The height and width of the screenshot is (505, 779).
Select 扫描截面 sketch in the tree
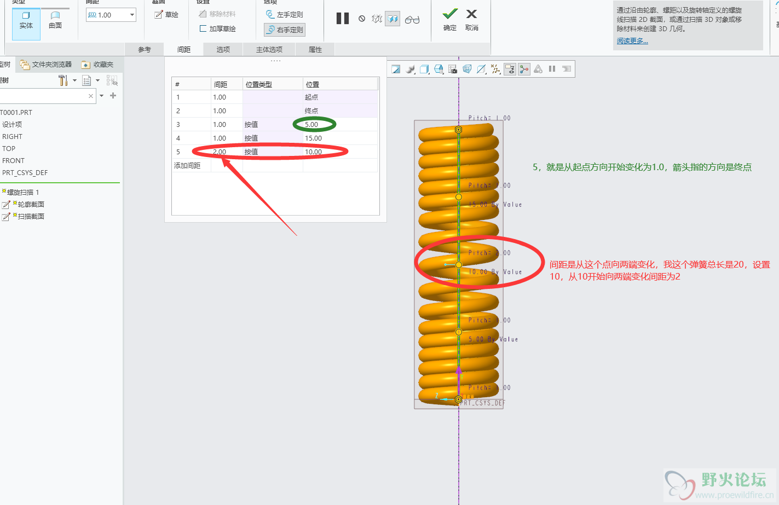tap(23, 216)
